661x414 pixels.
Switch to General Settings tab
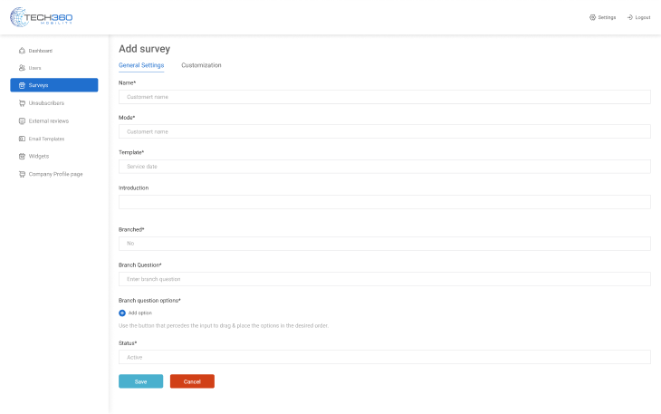141,65
